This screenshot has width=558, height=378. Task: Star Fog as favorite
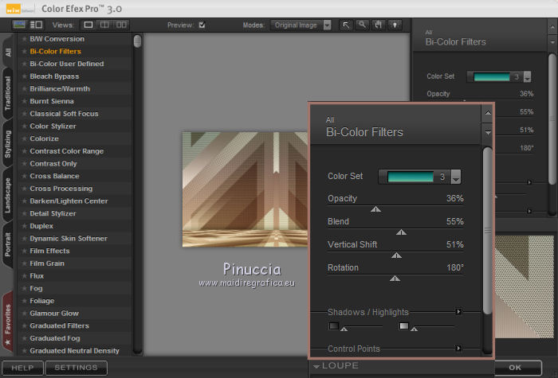click(x=24, y=288)
